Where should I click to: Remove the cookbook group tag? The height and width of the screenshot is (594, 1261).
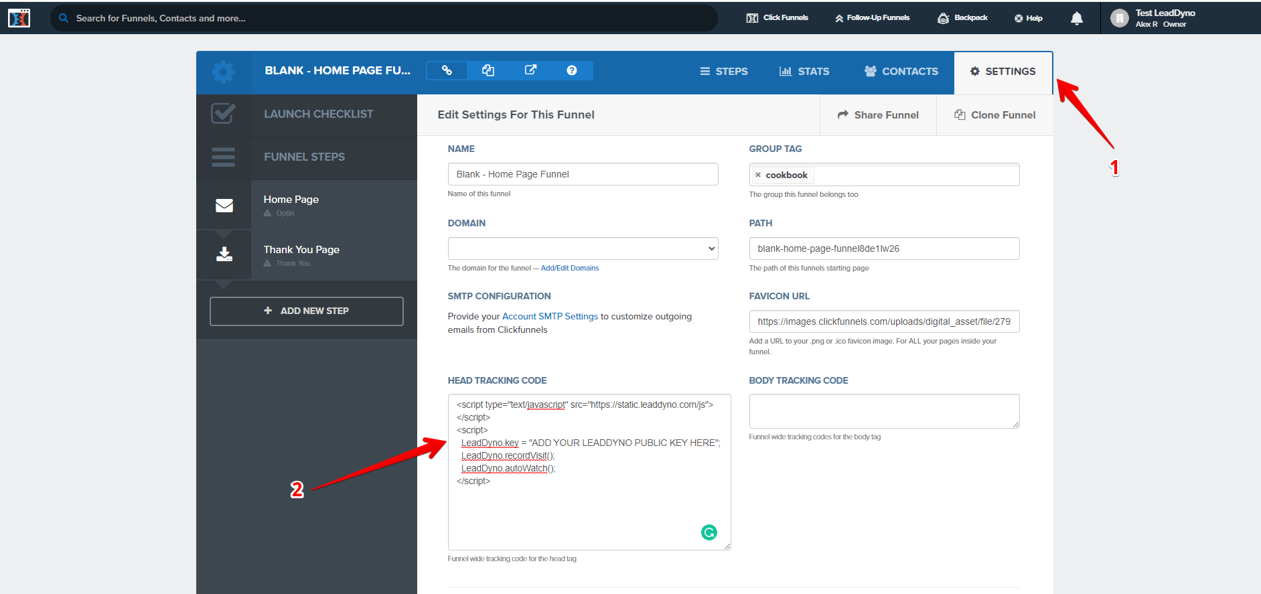point(758,175)
